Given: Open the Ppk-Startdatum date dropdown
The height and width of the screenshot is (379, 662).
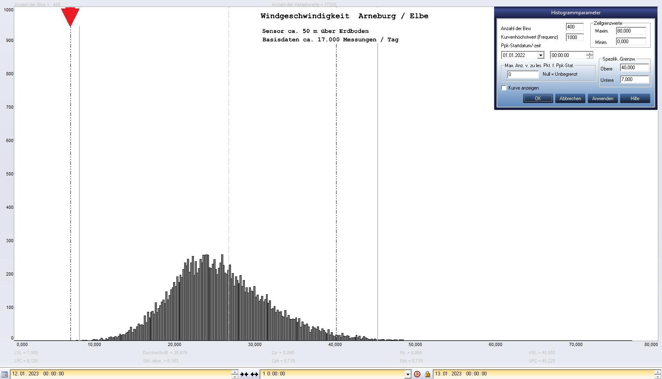Looking at the screenshot, I should pyautogui.click(x=541, y=55).
